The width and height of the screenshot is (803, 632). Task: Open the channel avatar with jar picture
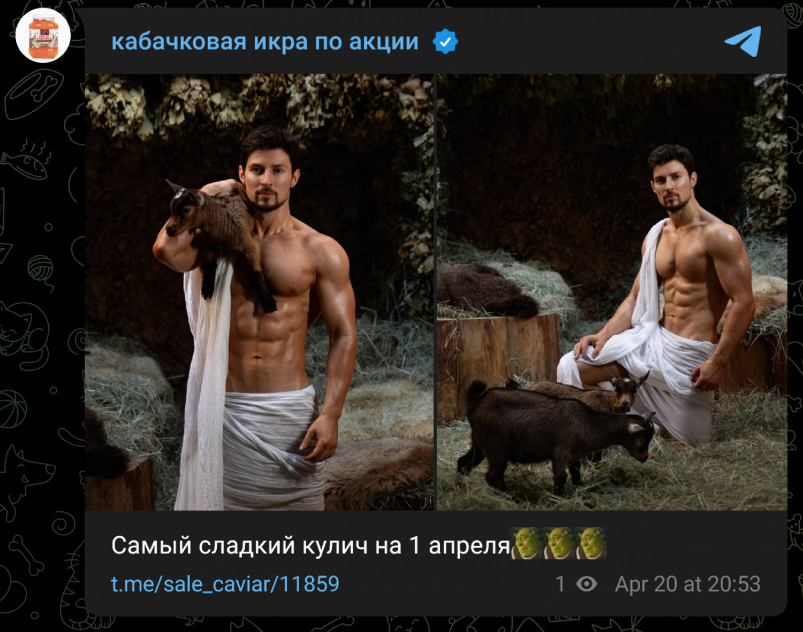point(43,36)
